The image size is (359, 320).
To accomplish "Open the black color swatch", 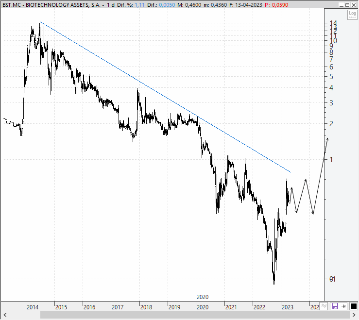I will coord(354,306).
